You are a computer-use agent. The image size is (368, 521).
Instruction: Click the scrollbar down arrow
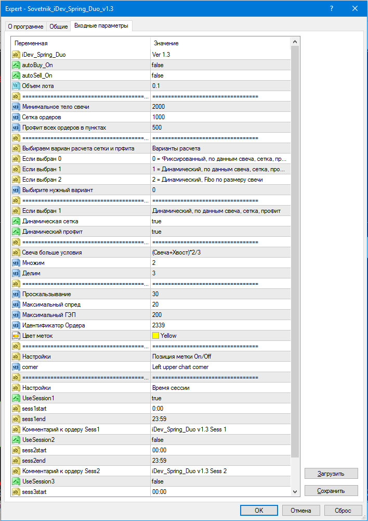(x=295, y=491)
